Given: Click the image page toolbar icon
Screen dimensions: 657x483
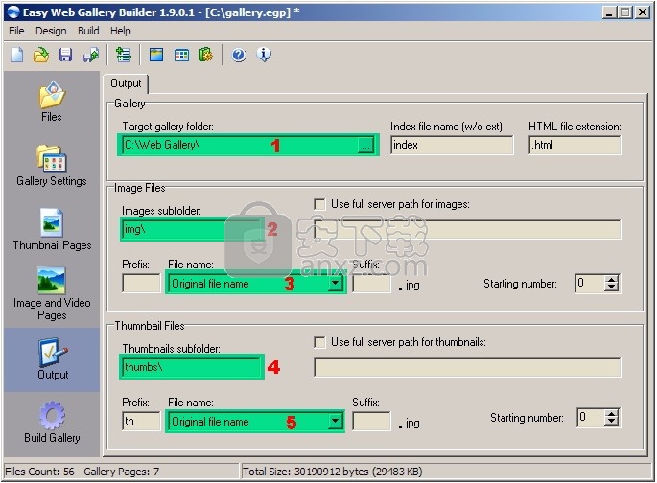Looking at the screenshot, I should click(156, 55).
